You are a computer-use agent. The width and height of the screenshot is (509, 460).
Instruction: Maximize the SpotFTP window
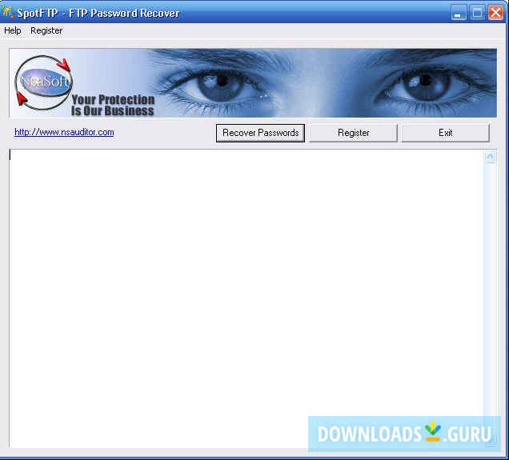pos(477,13)
